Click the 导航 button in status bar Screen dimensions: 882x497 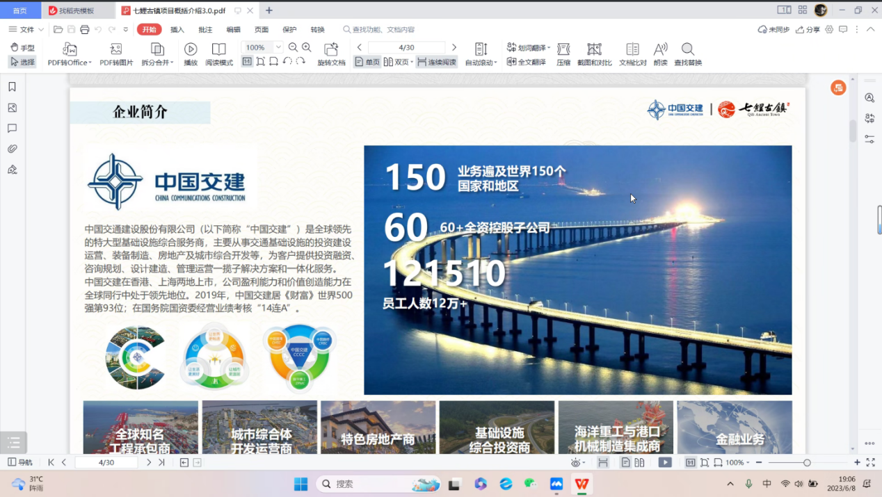coord(20,462)
